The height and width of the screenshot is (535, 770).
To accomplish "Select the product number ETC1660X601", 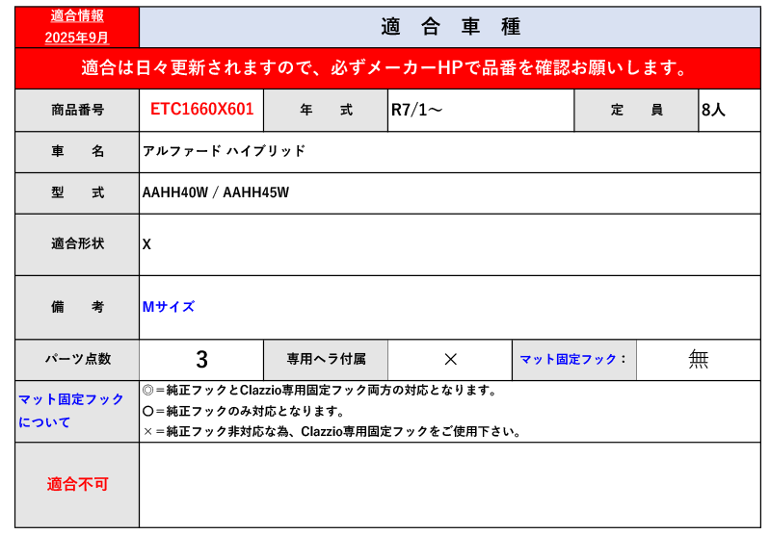I will click(201, 110).
